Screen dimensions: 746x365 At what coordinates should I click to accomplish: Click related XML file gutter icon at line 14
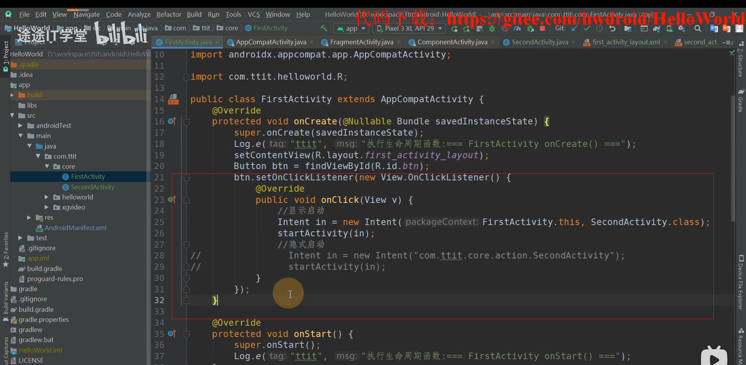(x=173, y=100)
